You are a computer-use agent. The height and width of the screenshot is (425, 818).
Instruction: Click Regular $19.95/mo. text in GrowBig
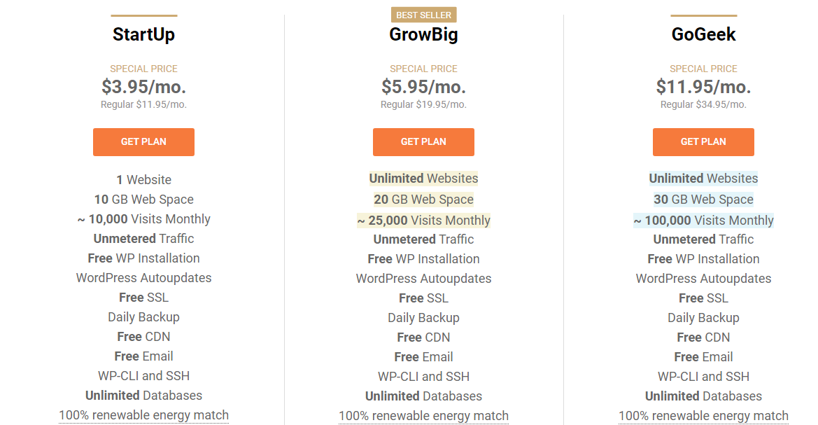point(423,104)
